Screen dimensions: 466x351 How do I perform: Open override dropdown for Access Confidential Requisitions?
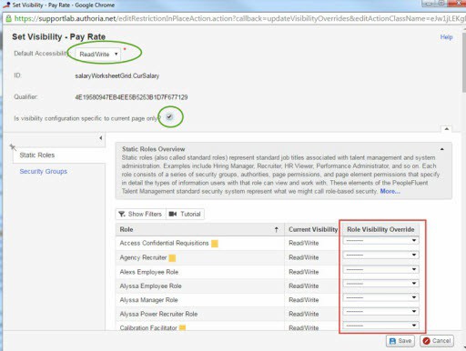point(380,240)
